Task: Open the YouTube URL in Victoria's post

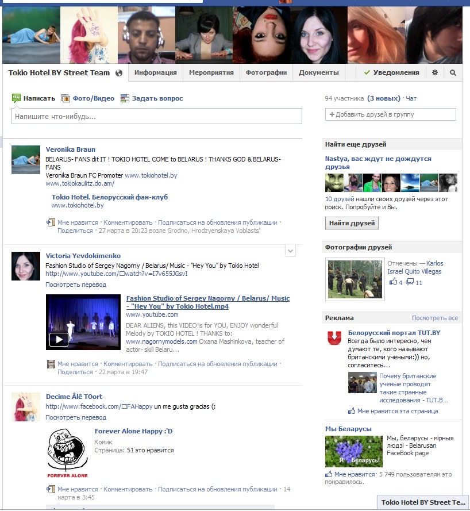Action: 117,274
